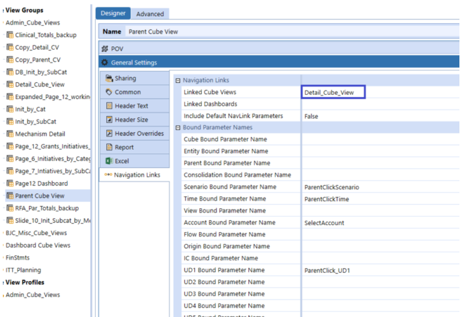The height and width of the screenshot is (317, 474).
Task: Click the Excel icon in settings list
Action: [109, 161]
